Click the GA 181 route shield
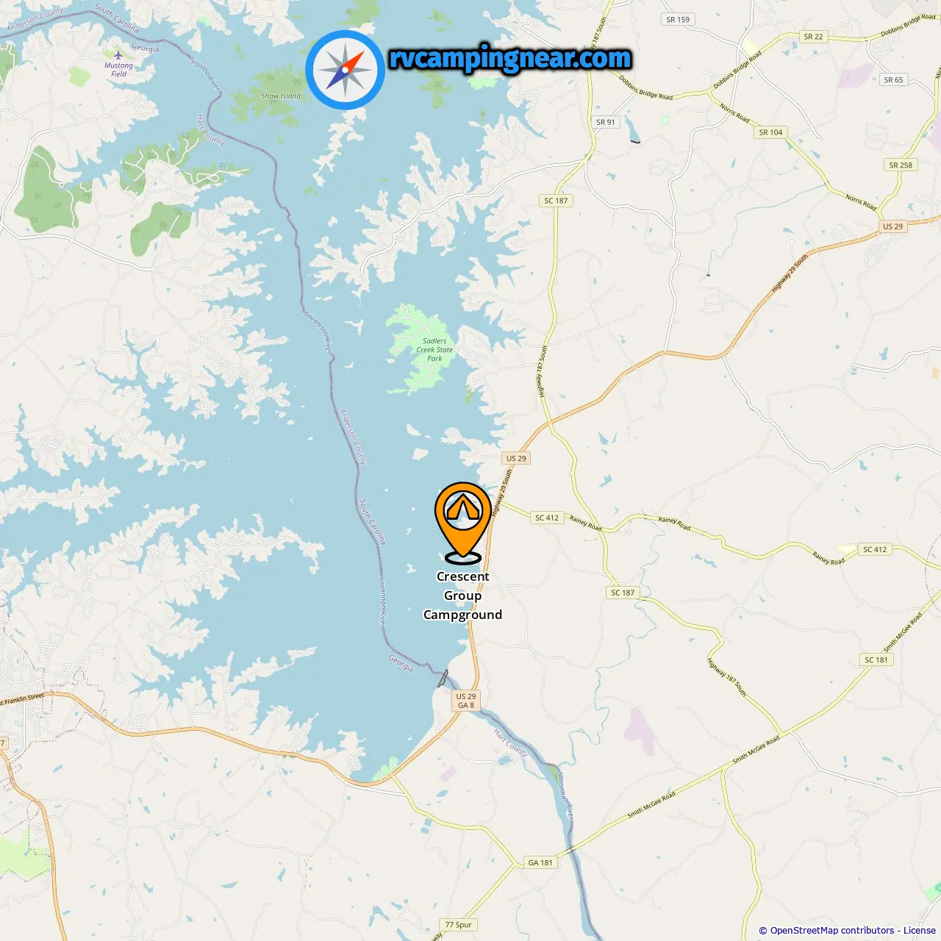The width and height of the screenshot is (941, 941). tap(540, 863)
